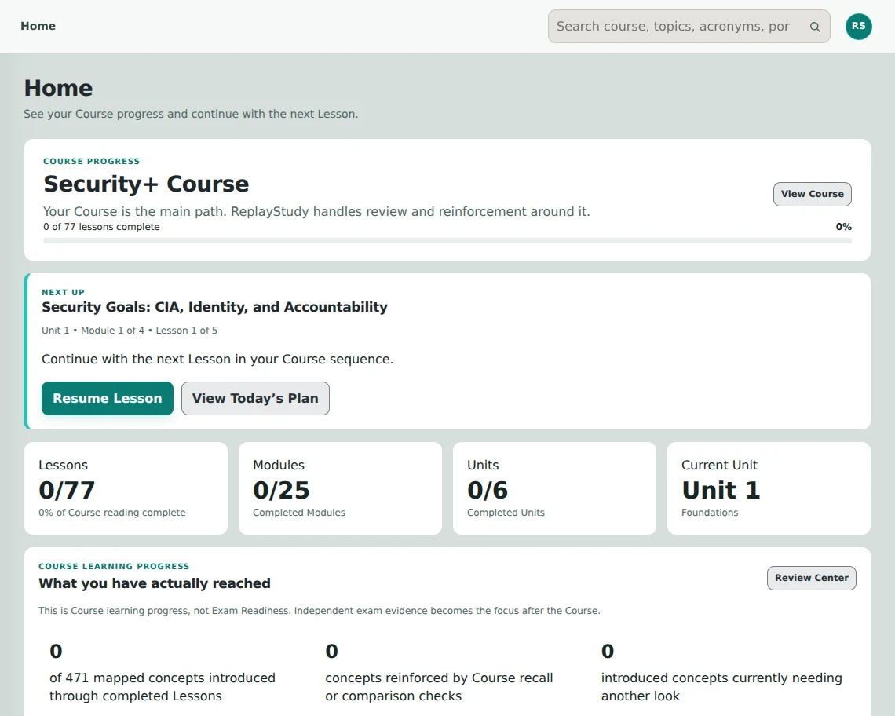Select the Lessons 0/77 stat card

[126, 488]
